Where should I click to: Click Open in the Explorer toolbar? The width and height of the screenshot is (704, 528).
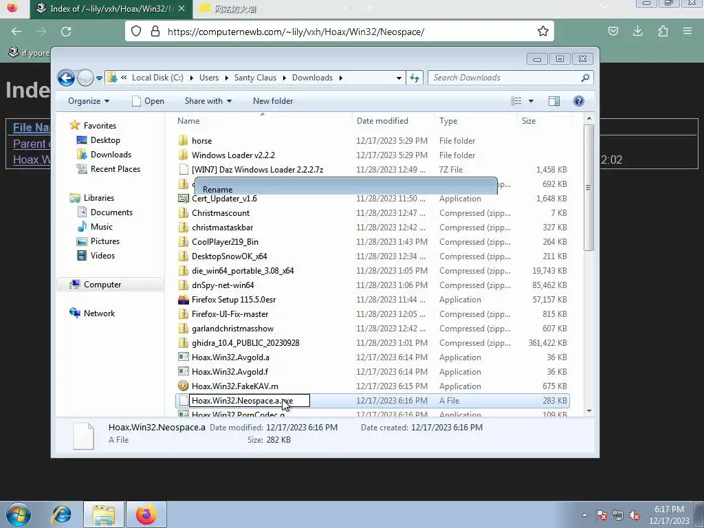[x=148, y=101]
